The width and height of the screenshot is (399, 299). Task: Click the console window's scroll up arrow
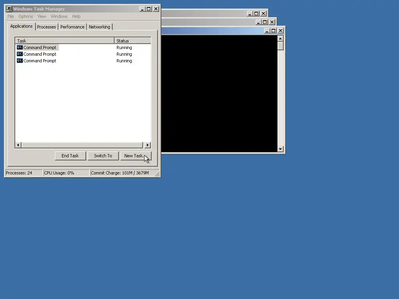(281, 39)
